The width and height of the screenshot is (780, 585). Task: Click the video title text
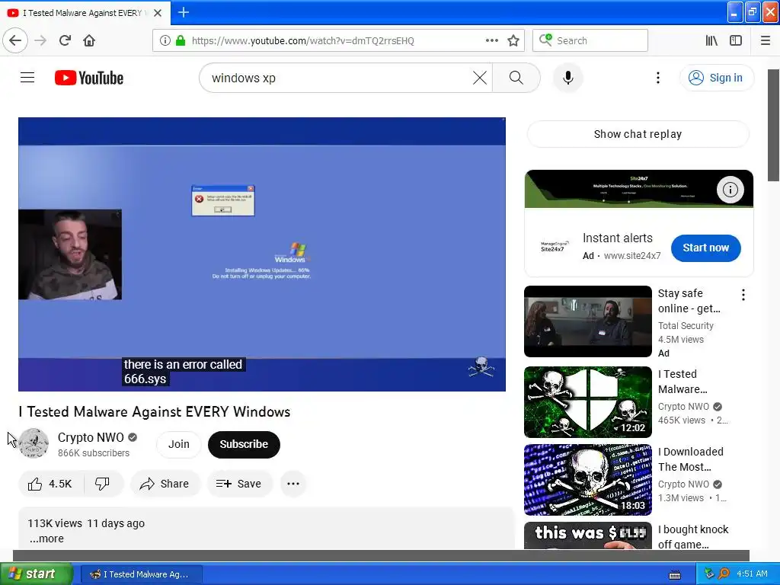coord(154,411)
